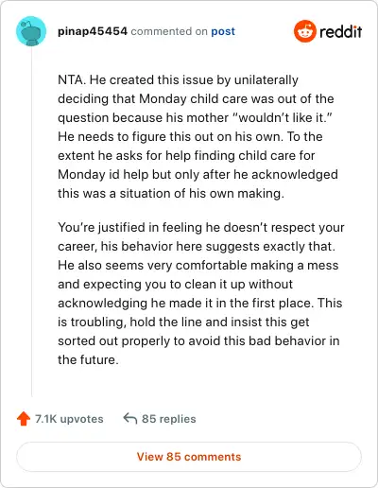Click the reply arrow icon
Screen dimensions: 378x488
tap(130, 419)
